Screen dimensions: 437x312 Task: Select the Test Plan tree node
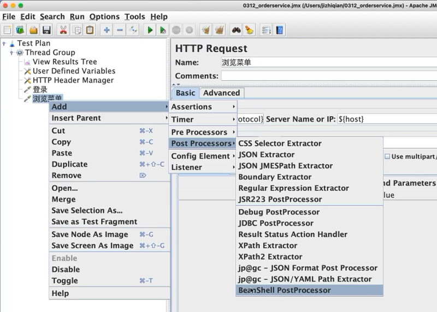coord(34,43)
